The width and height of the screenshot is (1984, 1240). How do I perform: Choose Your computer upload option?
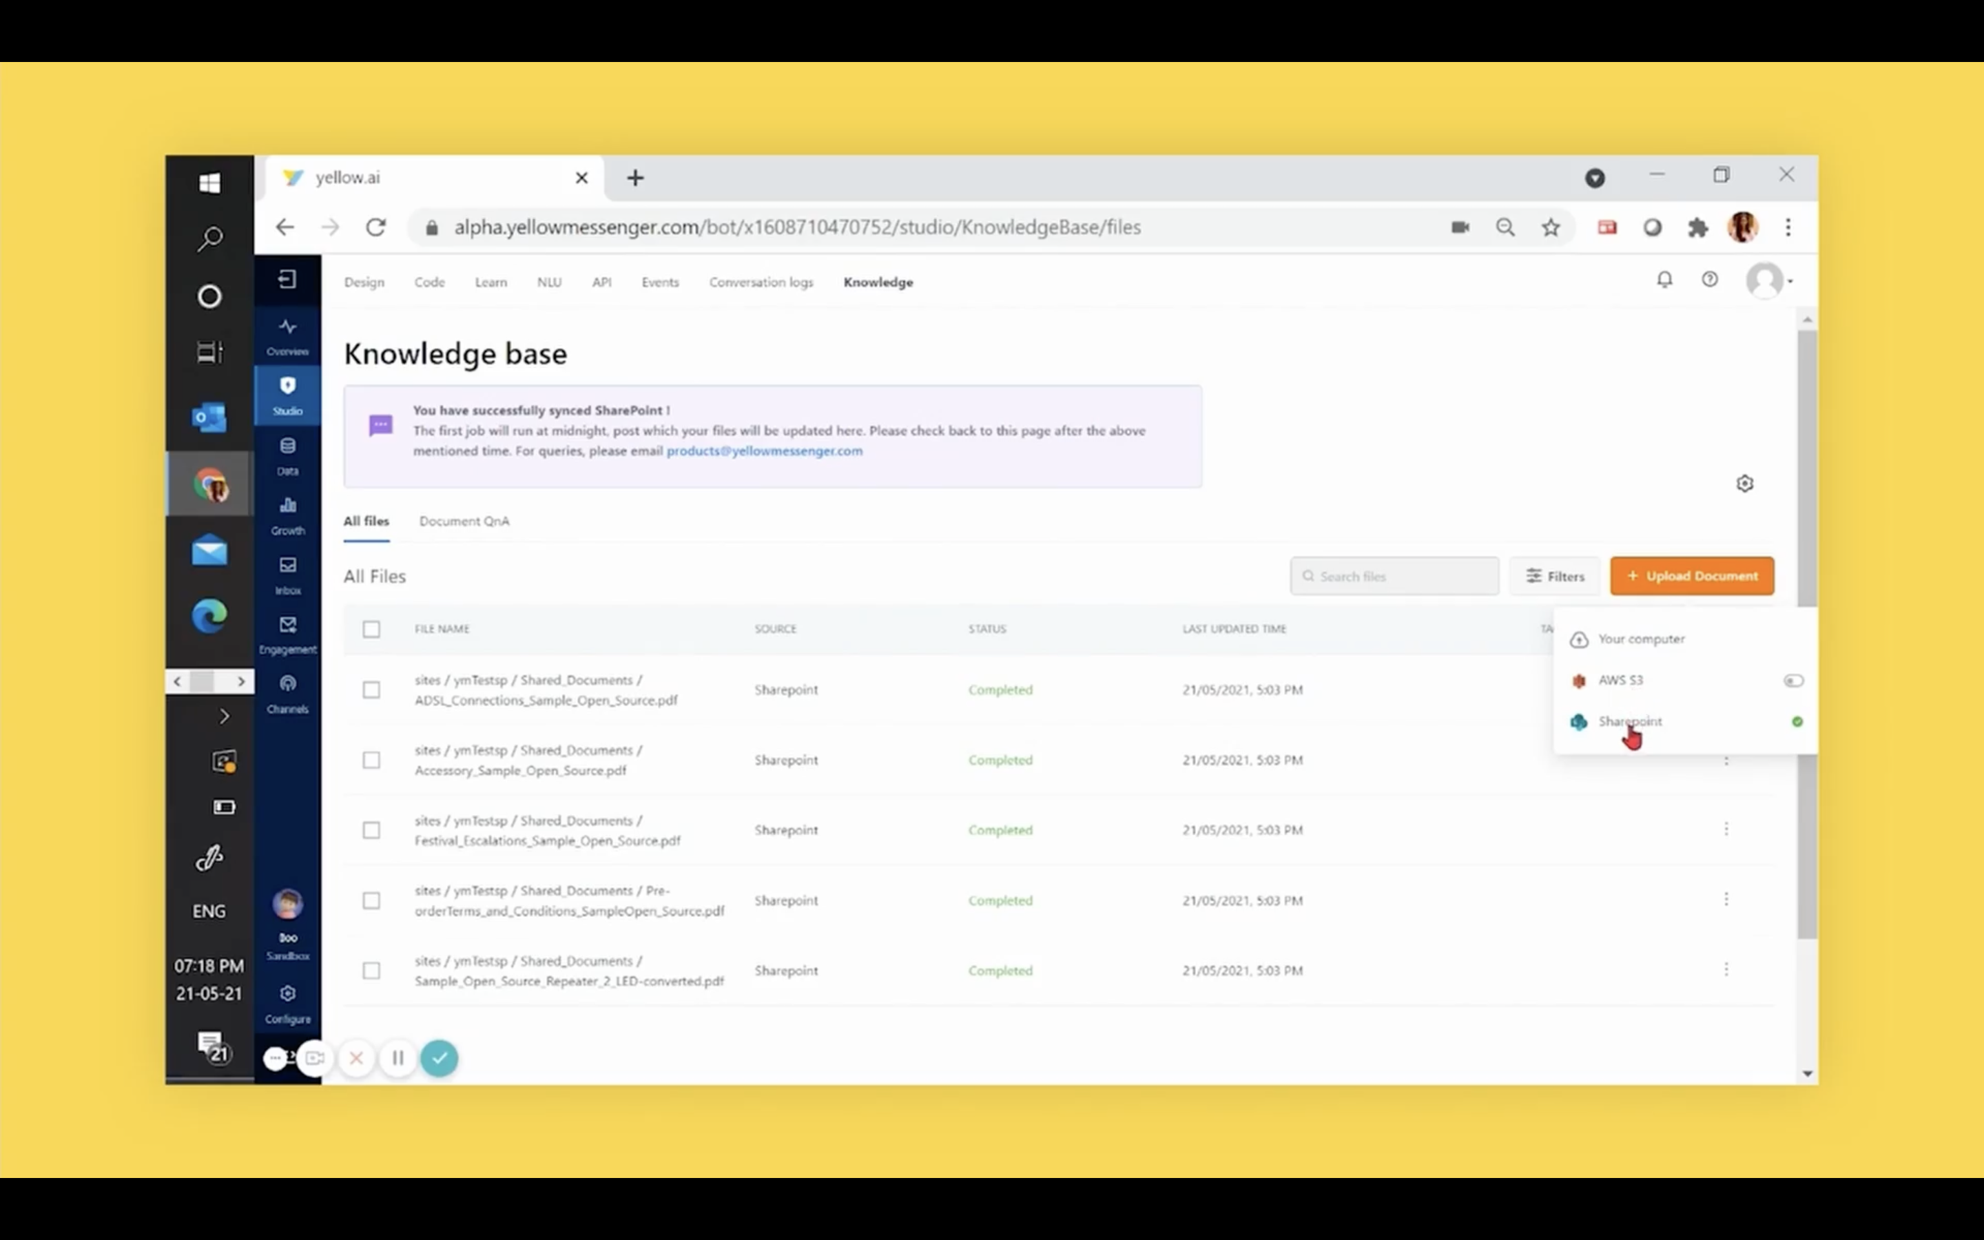[x=1685, y=639]
